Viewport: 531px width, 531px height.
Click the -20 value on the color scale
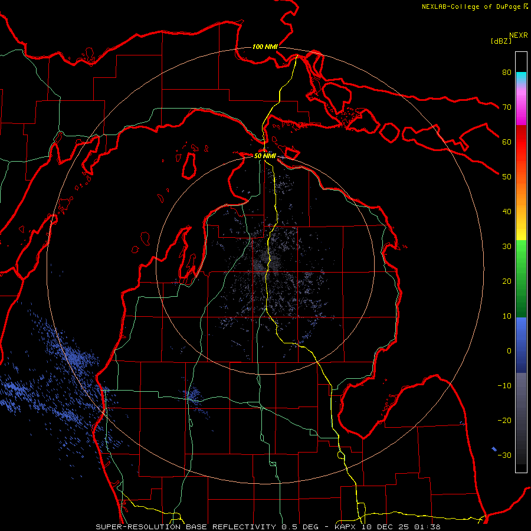[504, 421]
